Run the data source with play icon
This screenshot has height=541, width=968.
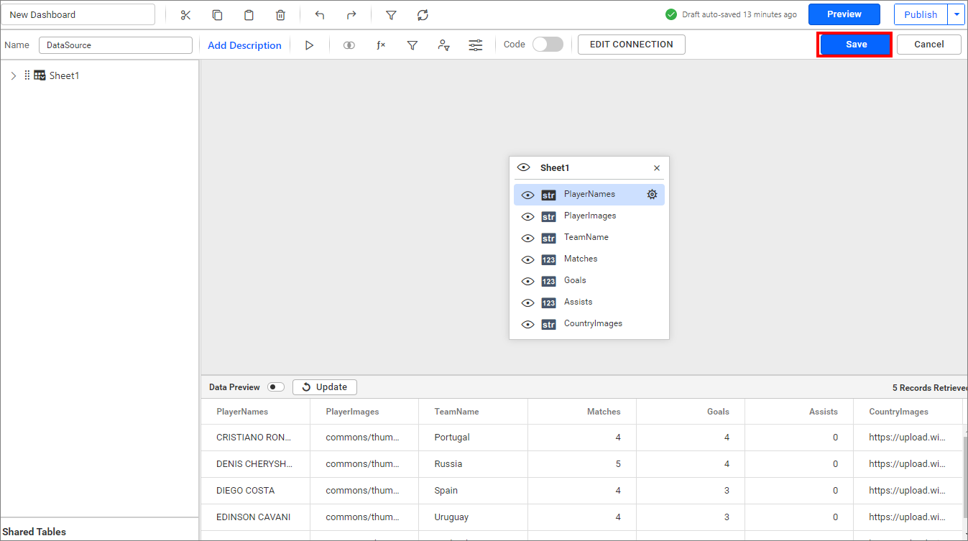coord(309,45)
